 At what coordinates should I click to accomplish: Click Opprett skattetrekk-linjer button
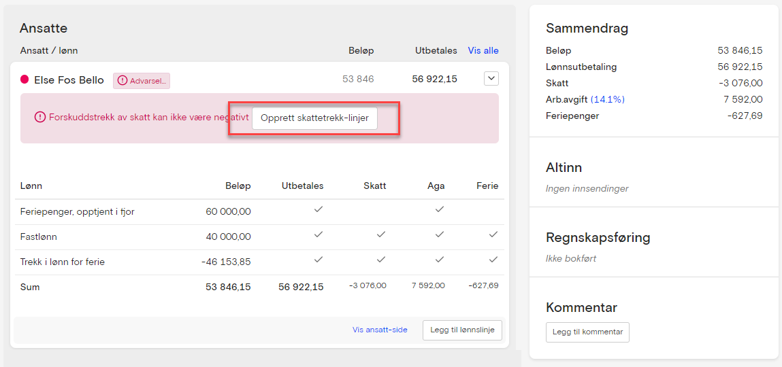[x=314, y=118]
